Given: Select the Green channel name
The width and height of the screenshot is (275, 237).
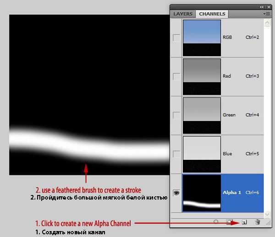Looking at the screenshot, I should coord(229,115).
